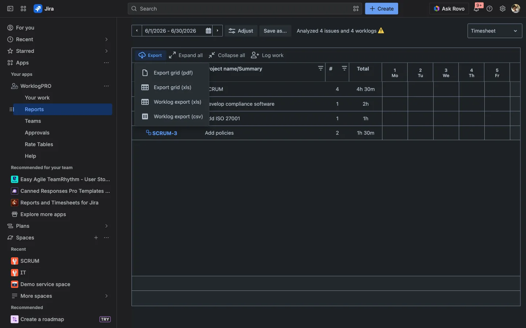The width and height of the screenshot is (526, 328).
Task: Go to previous date period arrow
Action: point(137,31)
